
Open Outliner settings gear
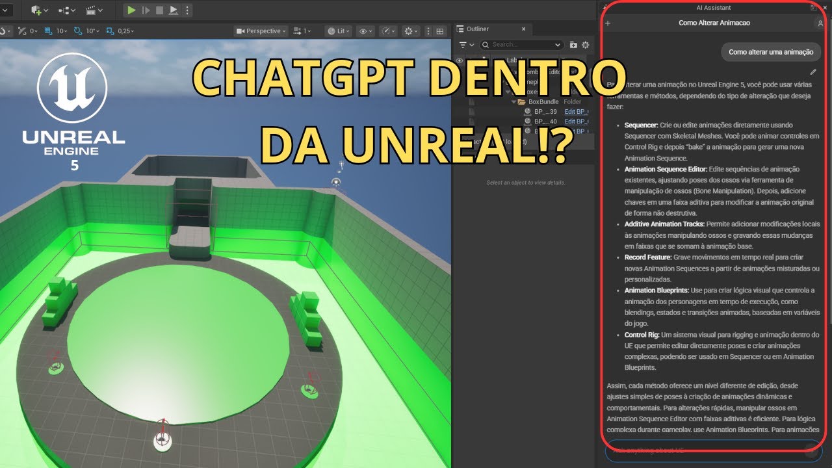(585, 45)
